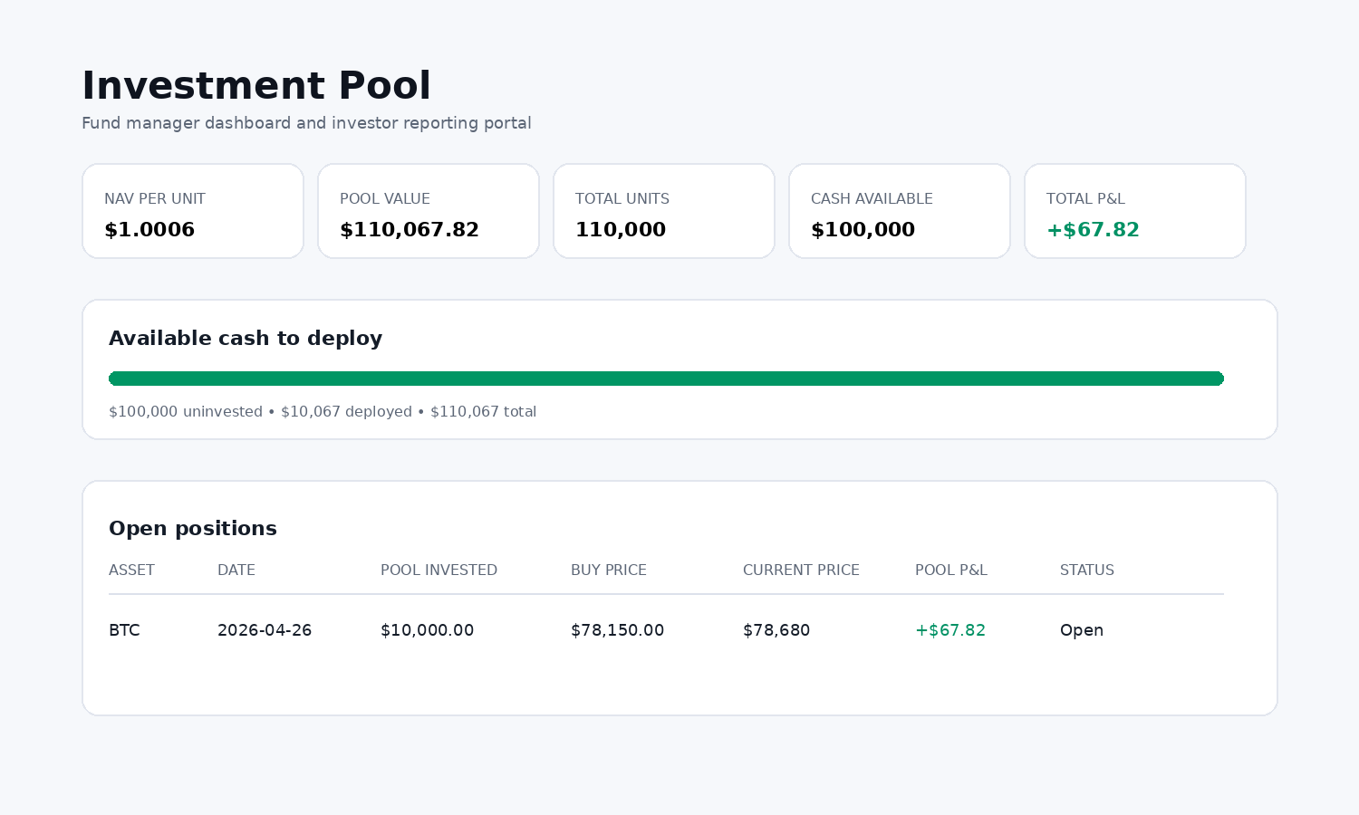Select the Pool Value card
Screen dimensions: 1359x815
pyautogui.click(x=429, y=211)
